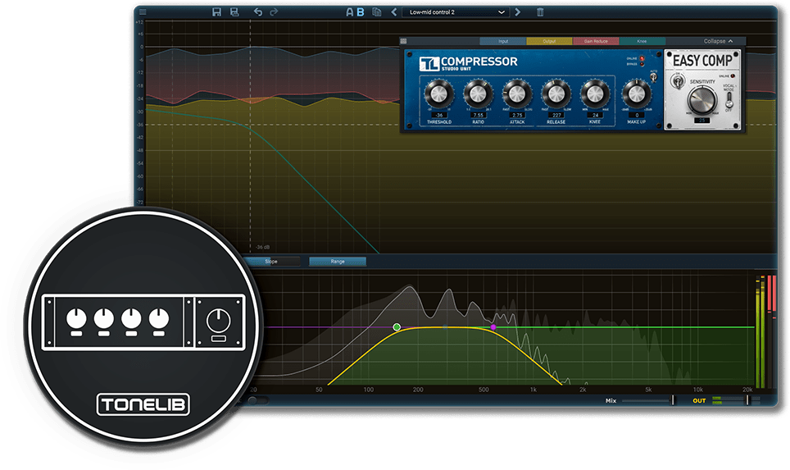The width and height of the screenshot is (790, 470).
Task: Click the purple high band node
Action: (493, 327)
